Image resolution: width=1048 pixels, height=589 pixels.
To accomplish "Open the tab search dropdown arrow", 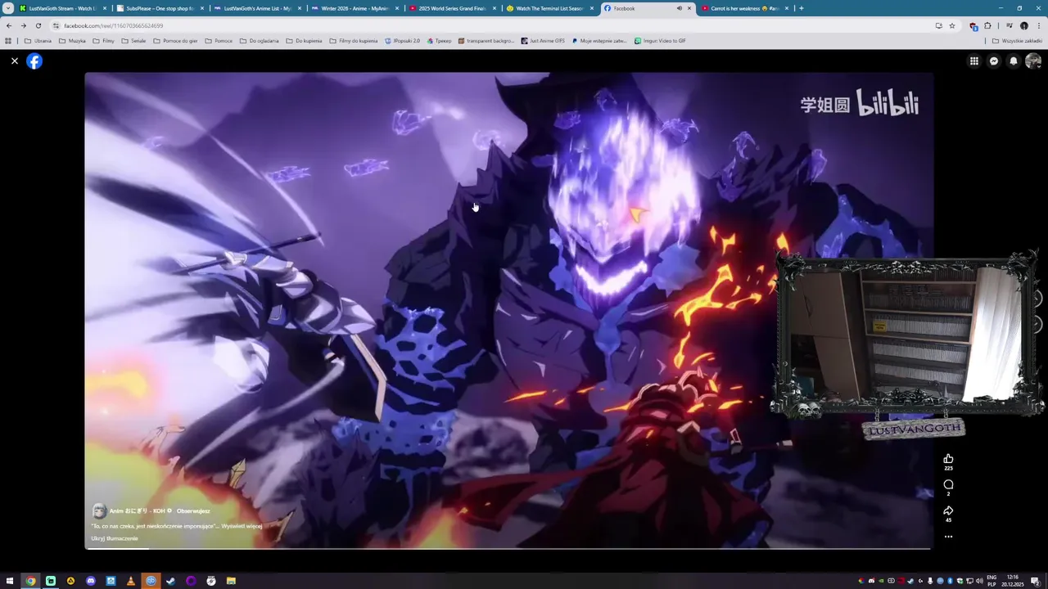I will 8,8.
